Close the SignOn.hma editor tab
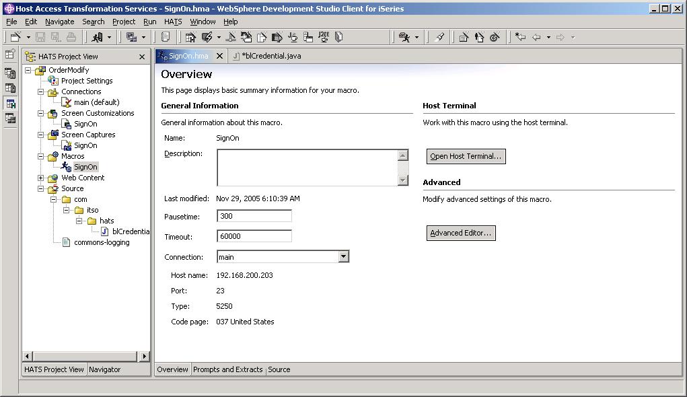 click(220, 56)
